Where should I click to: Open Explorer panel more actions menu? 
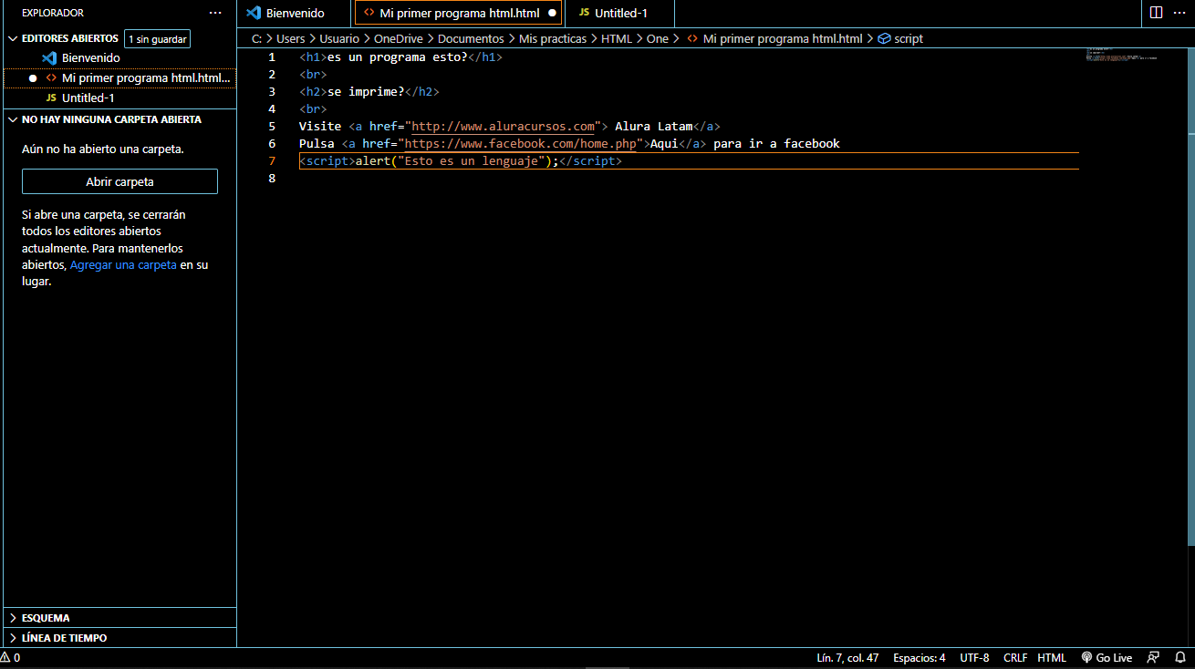click(x=215, y=13)
